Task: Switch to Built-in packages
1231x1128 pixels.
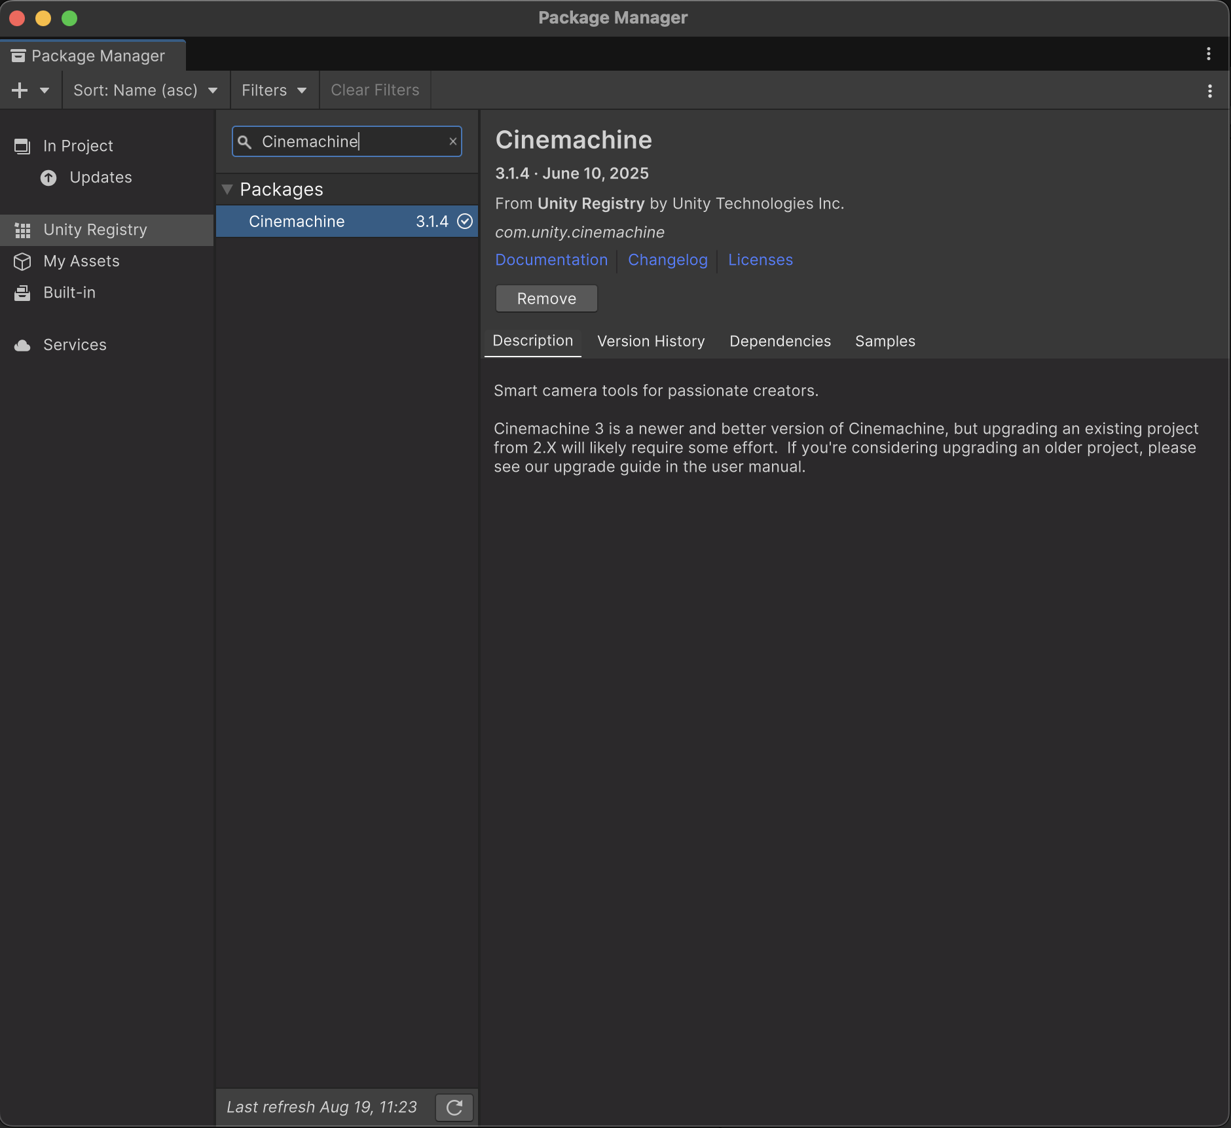Action: pyautogui.click(x=69, y=292)
